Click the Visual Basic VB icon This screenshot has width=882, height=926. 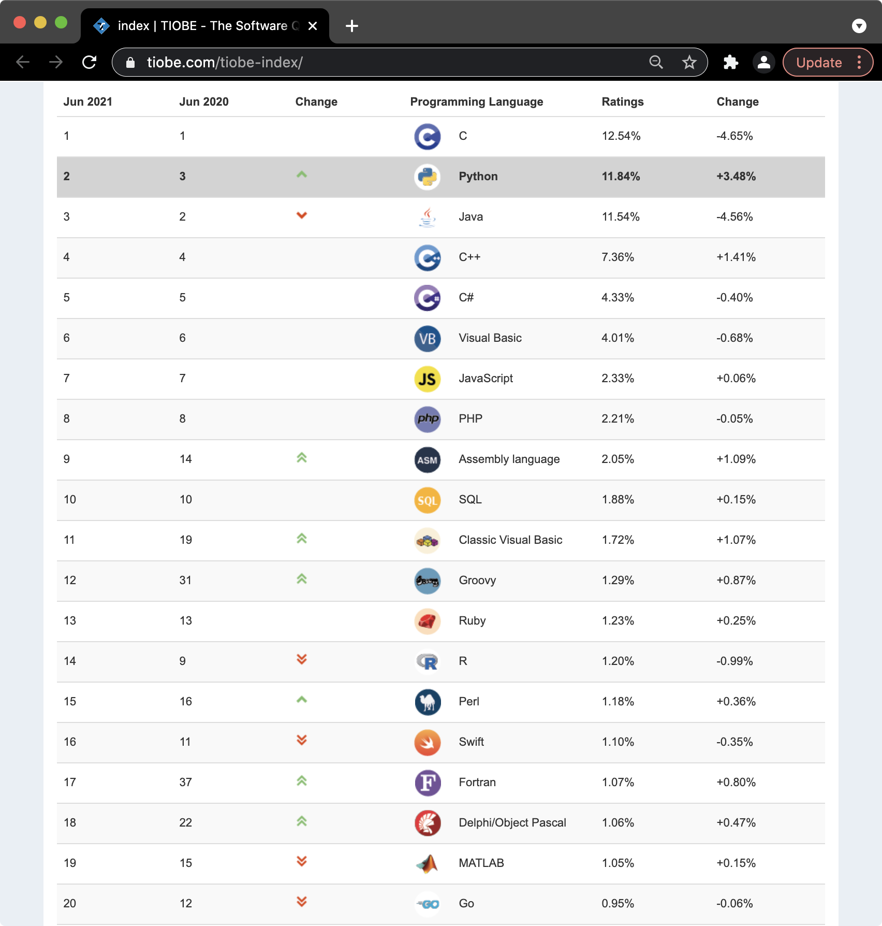pyautogui.click(x=428, y=339)
